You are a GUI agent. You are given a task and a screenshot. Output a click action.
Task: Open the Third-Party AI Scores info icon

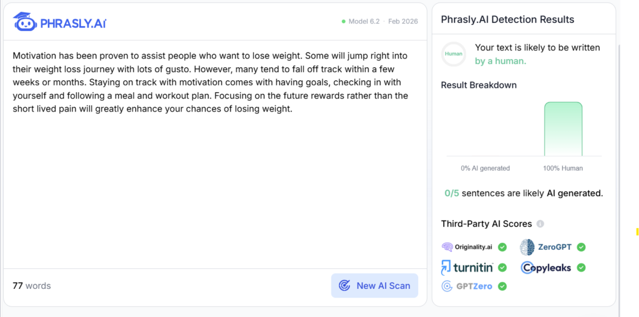540,224
